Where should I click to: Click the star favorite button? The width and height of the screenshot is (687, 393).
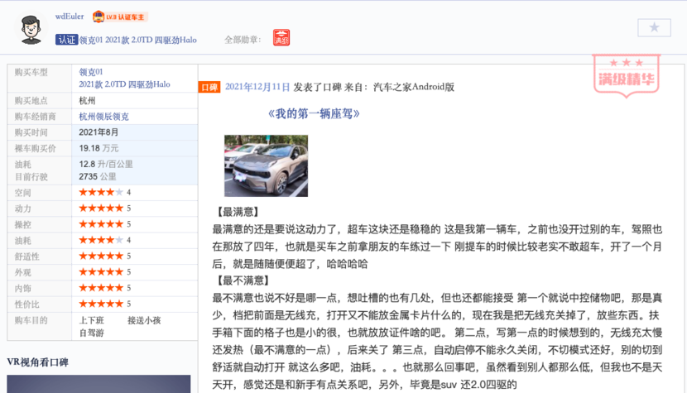(x=654, y=27)
